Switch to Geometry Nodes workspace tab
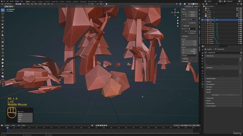The image size is (243, 136). pos(92,2)
